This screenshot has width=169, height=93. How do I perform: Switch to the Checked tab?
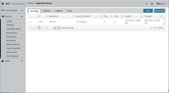click(x=47, y=11)
